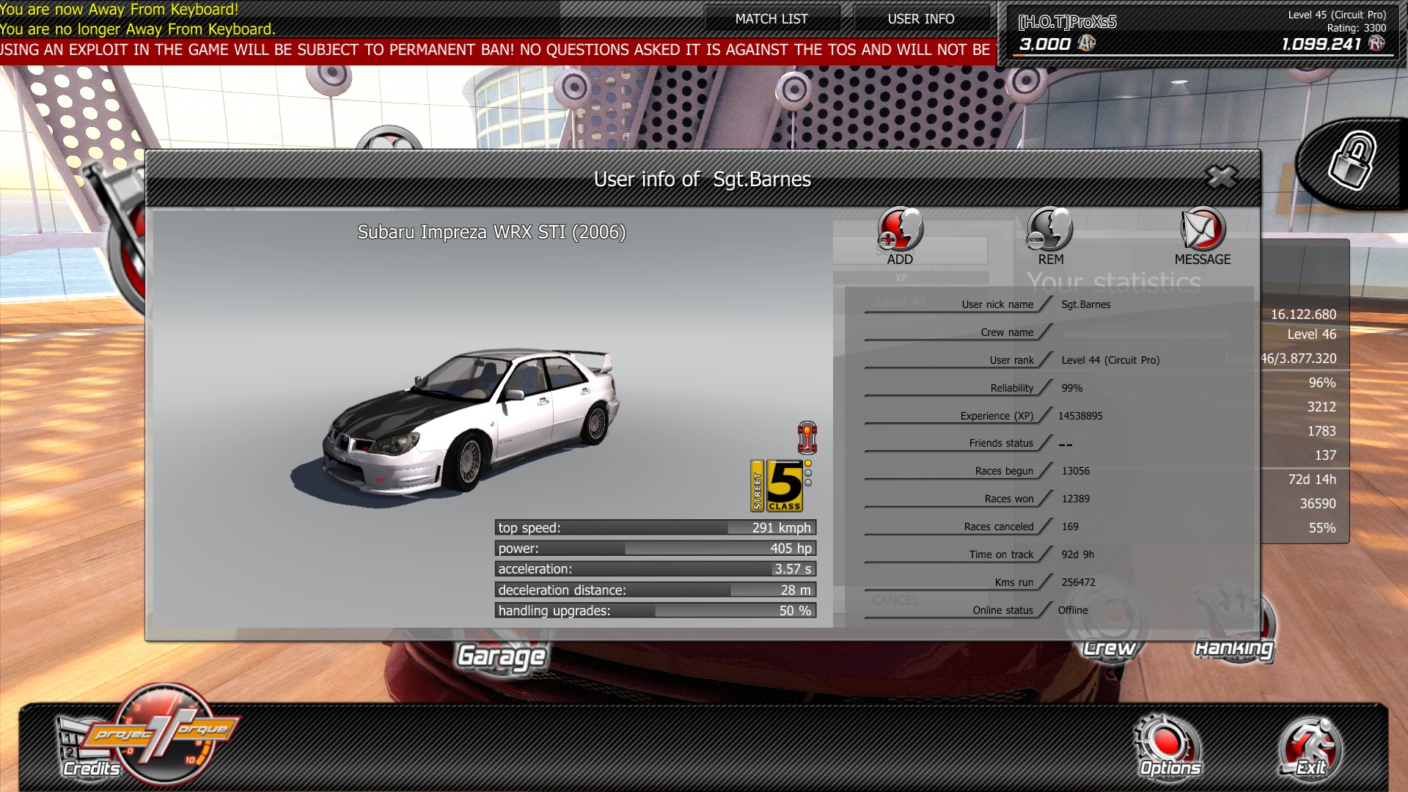
Task: Click the Street class 5 badge
Action: pos(777,485)
